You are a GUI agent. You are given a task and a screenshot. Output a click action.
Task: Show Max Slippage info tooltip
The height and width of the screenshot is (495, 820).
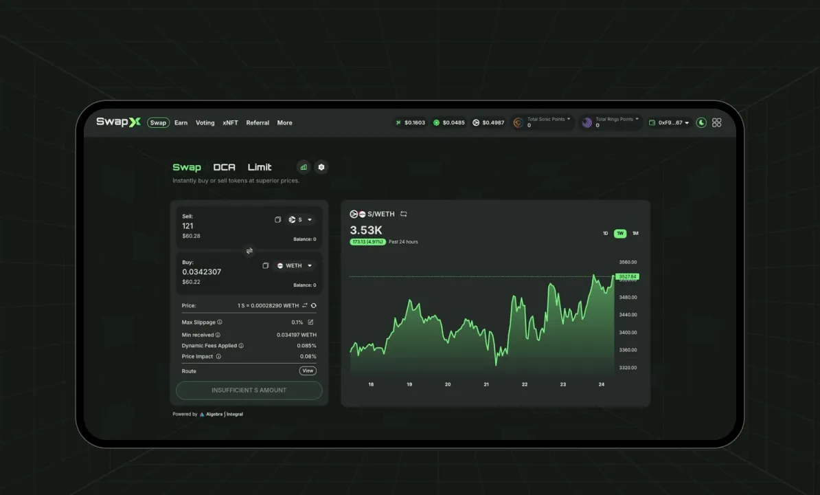tap(220, 322)
